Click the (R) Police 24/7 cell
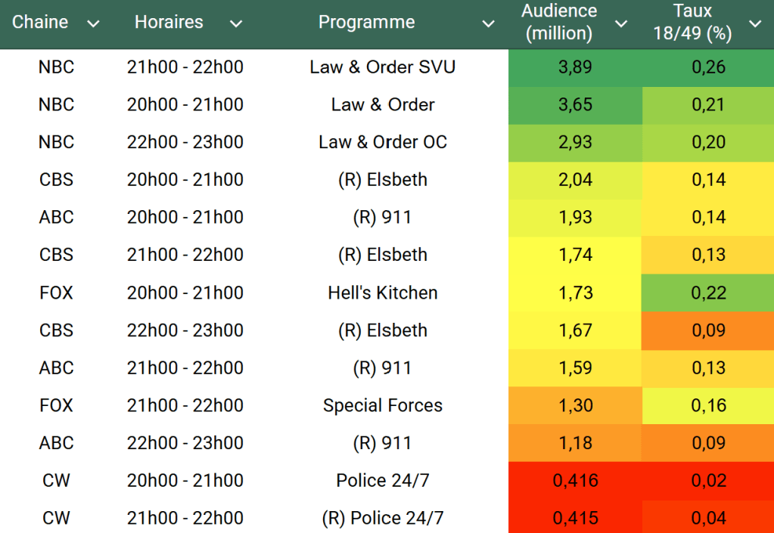774x533 pixels. pyautogui.click(x=382, y=518)
